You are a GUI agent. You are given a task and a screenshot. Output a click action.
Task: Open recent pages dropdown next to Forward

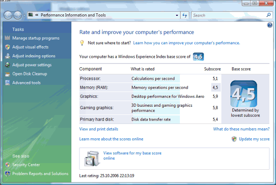click(24, 16)
